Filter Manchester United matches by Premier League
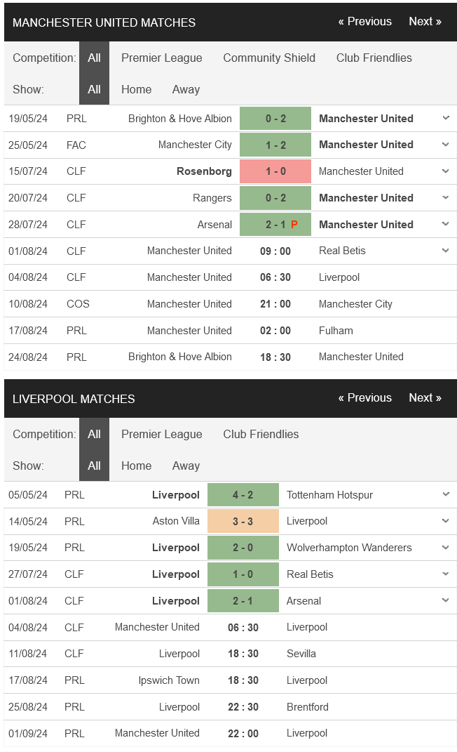 click(161, 58)
